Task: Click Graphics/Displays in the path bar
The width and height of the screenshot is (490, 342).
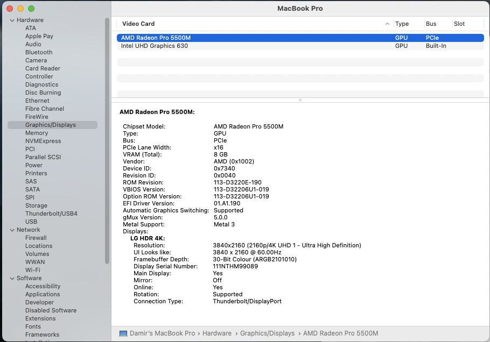Action: coord(267,333)
